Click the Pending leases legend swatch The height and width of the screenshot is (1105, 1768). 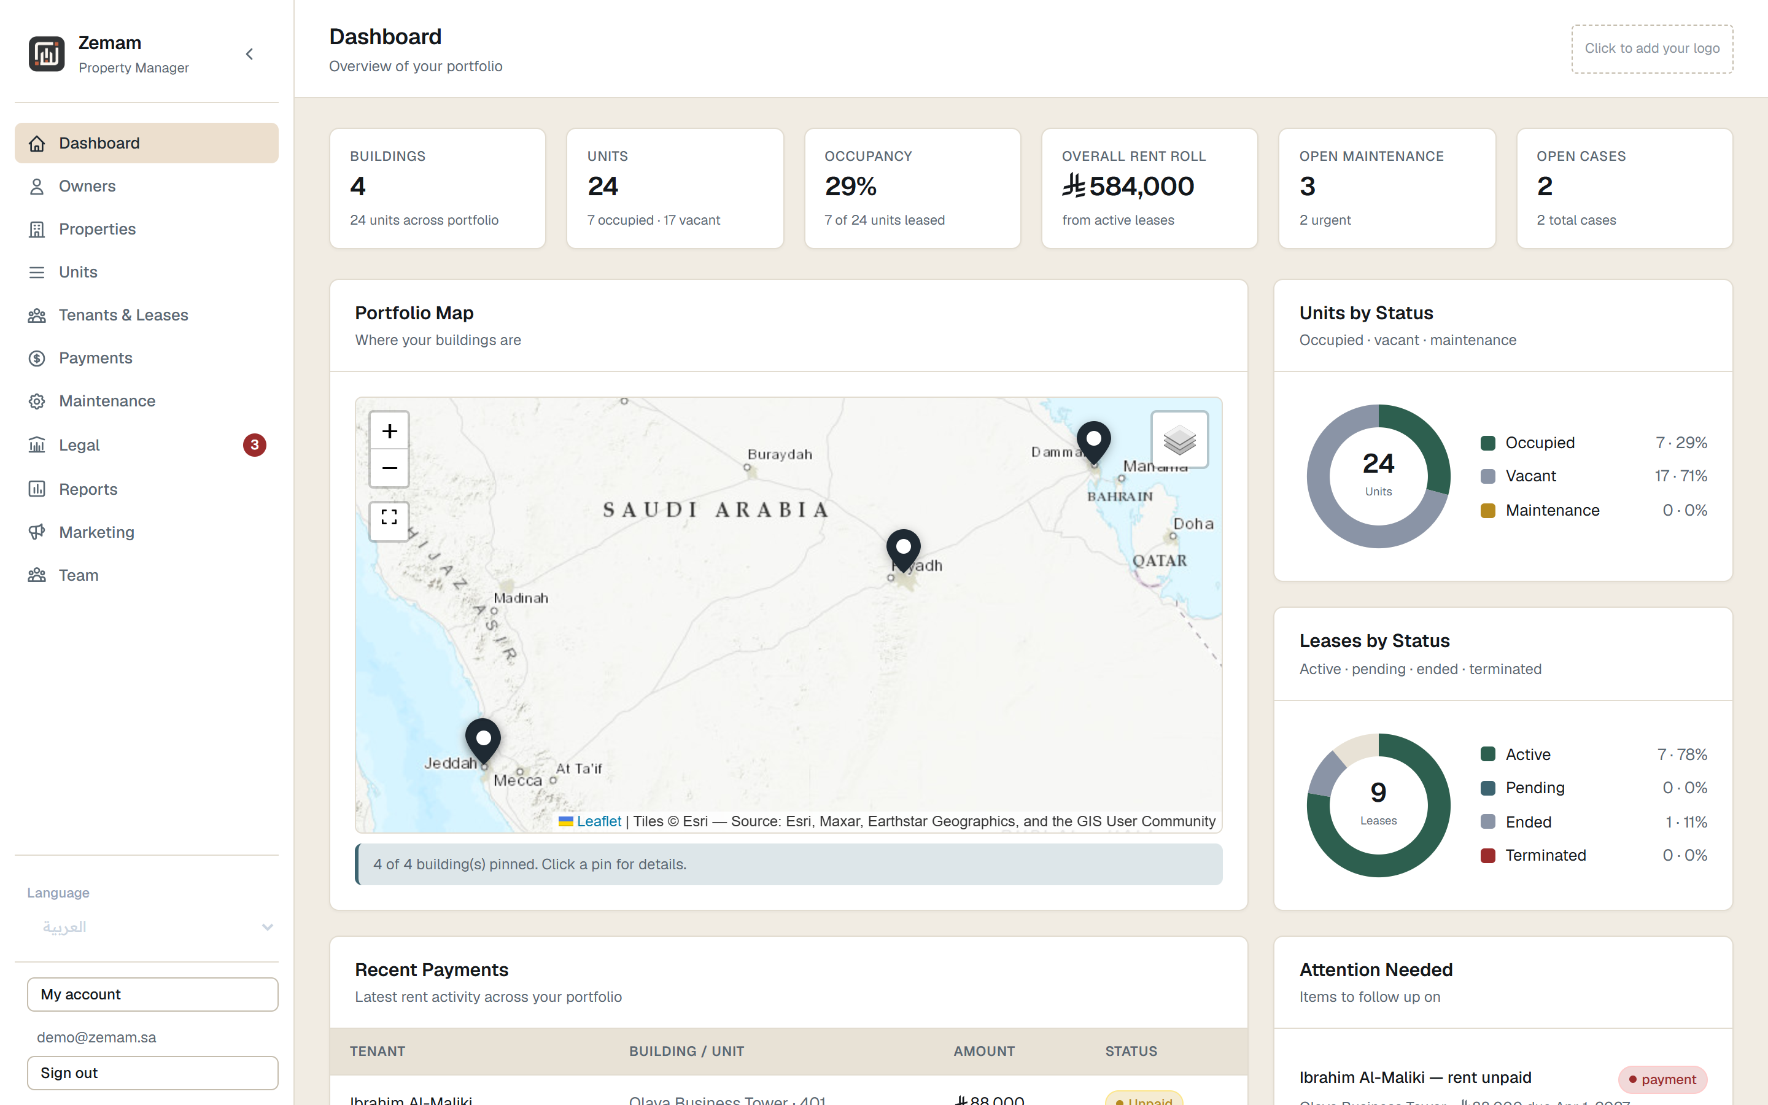(x=1487, y=788)
